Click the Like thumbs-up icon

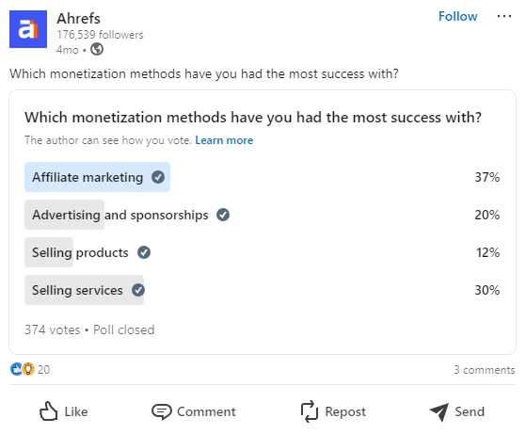(x=49, y=411)
